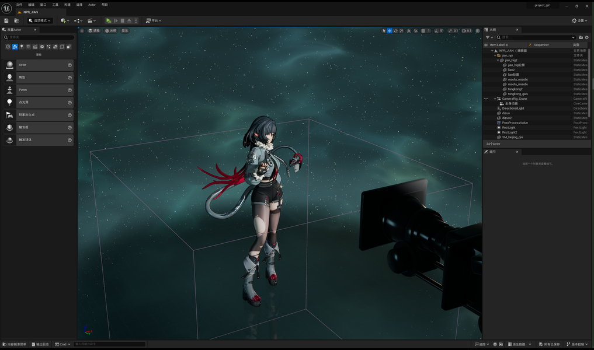Close the Place Actors panel tab

[x=35, y=30]
